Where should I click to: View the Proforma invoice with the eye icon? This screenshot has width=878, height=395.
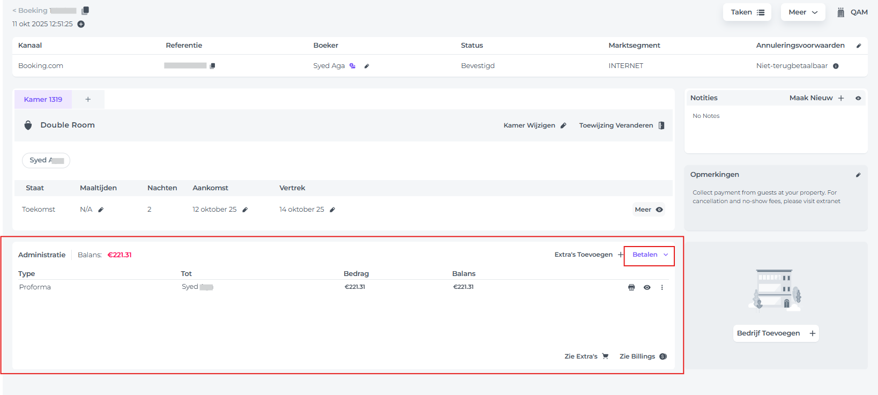[x=647, y=287]
